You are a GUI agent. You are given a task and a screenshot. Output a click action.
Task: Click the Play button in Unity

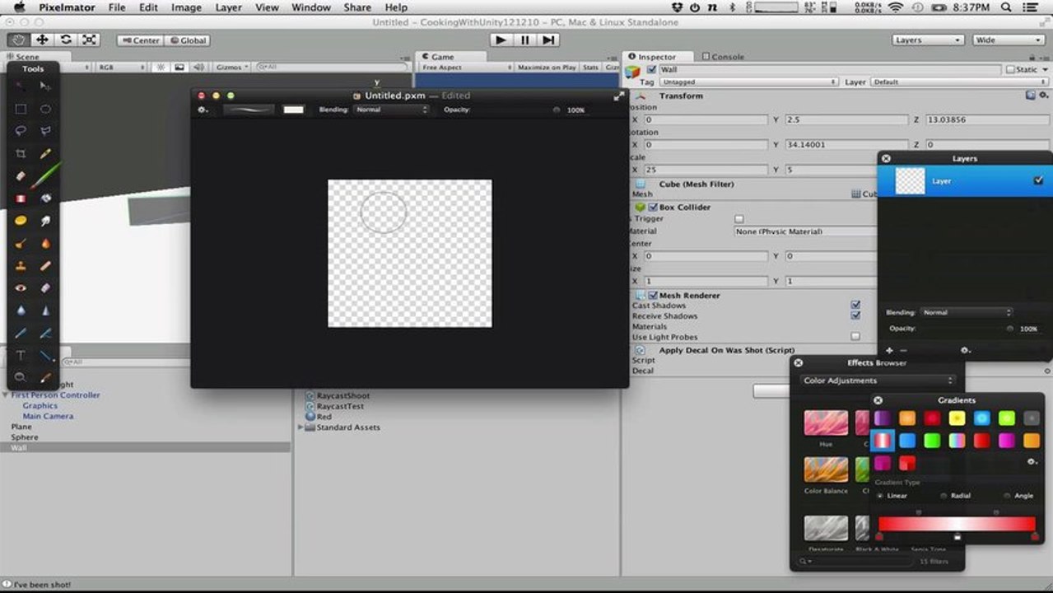click(x=501, y=40)
